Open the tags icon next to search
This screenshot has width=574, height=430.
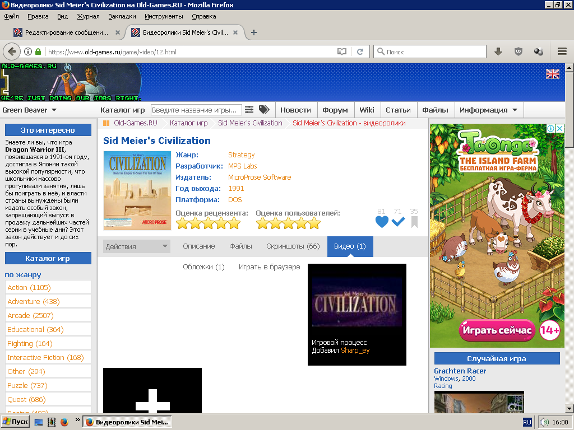pos(264,109)
